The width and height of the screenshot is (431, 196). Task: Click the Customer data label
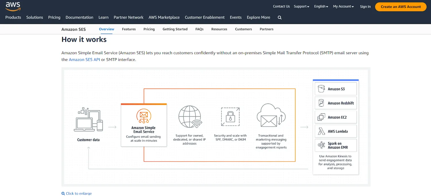[x=88, y=140]
